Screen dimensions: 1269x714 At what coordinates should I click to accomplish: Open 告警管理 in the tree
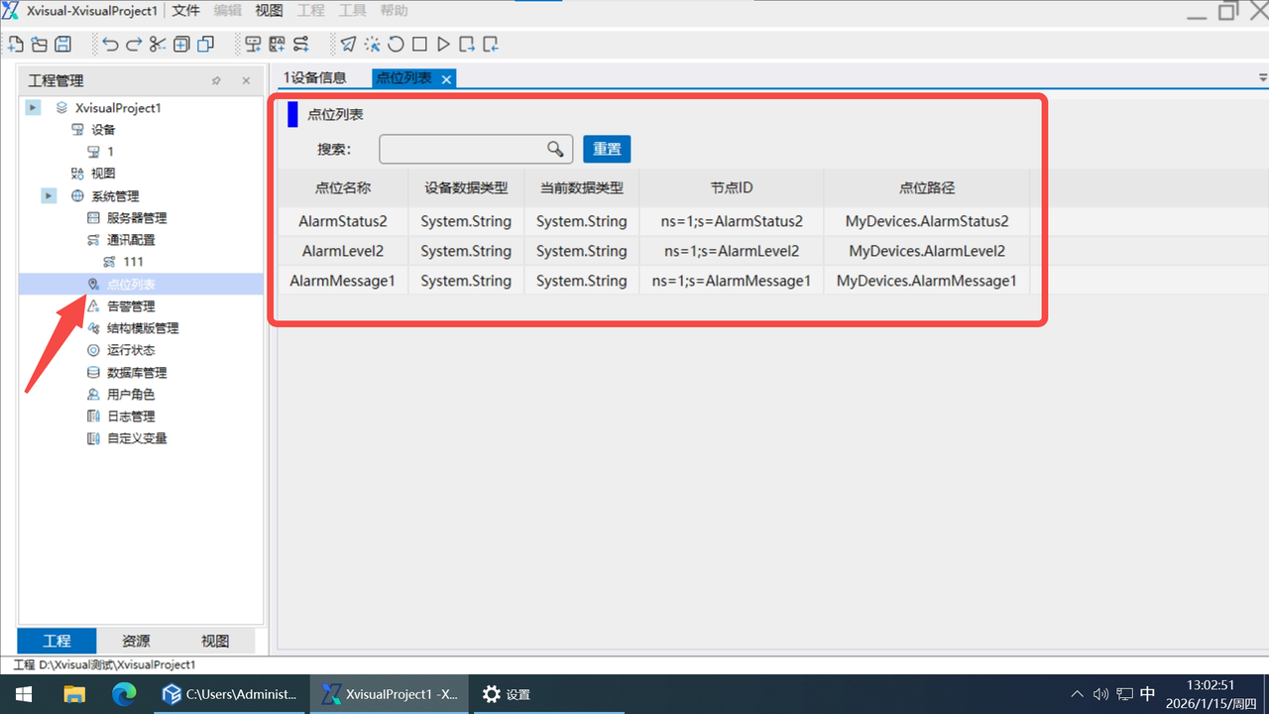point(131,306)
